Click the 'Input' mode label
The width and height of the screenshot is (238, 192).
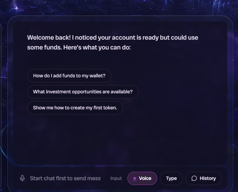coord(116,178)
